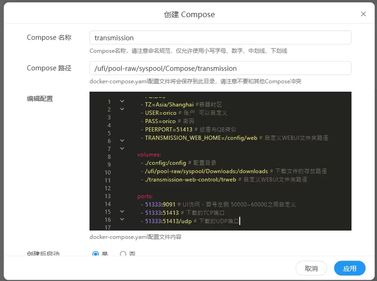Click the 应用 apply button

tap(350, 269)
